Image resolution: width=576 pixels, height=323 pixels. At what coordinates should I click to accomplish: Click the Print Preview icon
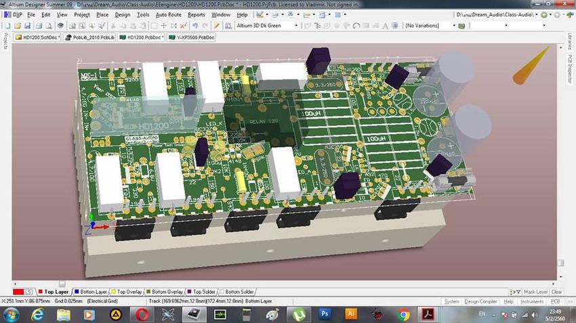coord(49,26)
